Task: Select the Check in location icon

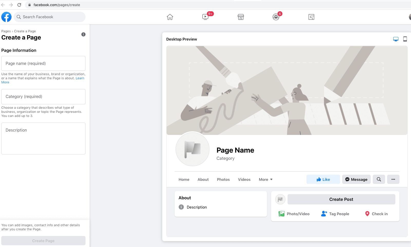Action: (368, 213)
